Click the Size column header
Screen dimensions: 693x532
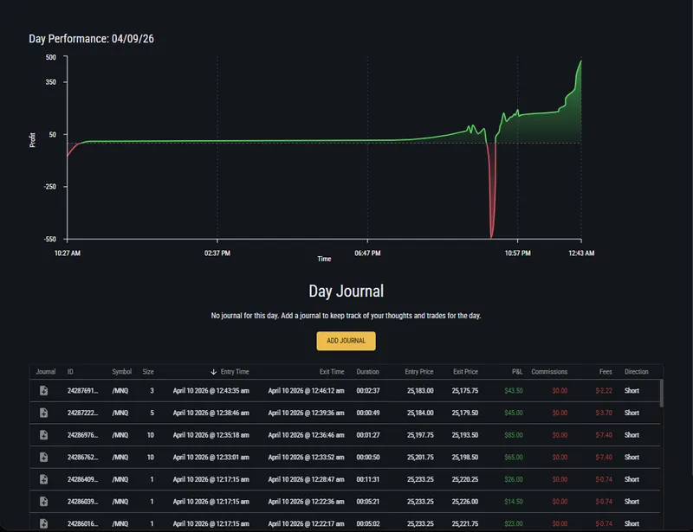point(148,372)
